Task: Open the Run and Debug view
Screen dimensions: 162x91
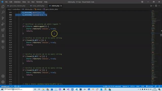Action: (x=3, y=24)
